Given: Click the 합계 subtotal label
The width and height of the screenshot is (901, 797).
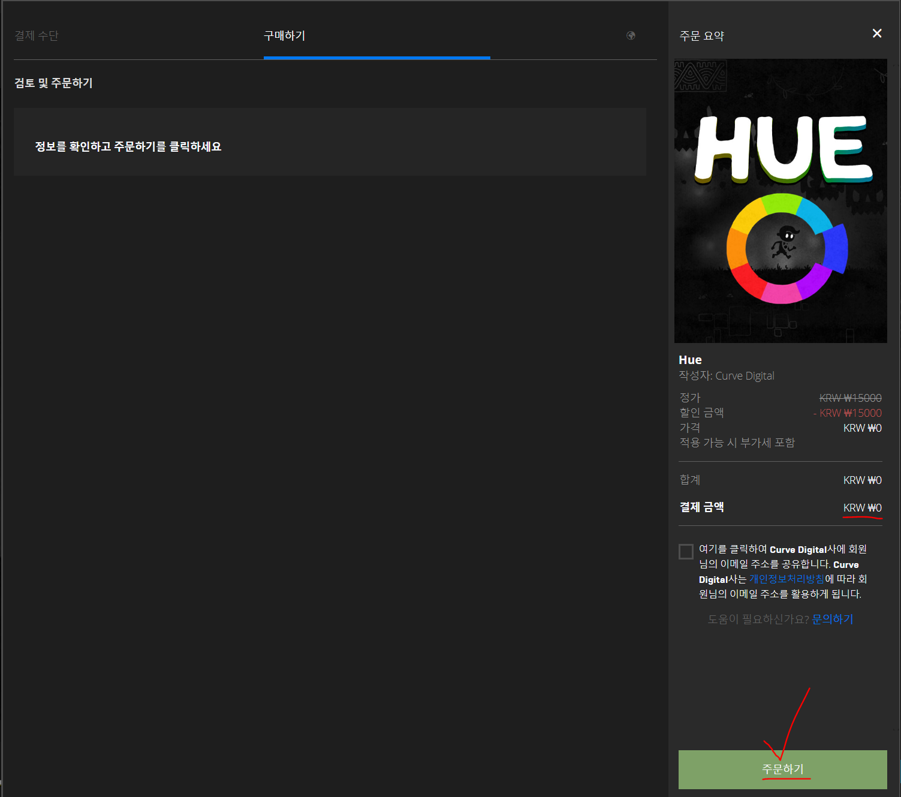Looking at the screenshot, I should click(x=690, y=480).
